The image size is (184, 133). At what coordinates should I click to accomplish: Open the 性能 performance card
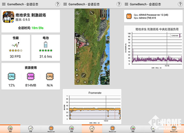pos(16,48)
